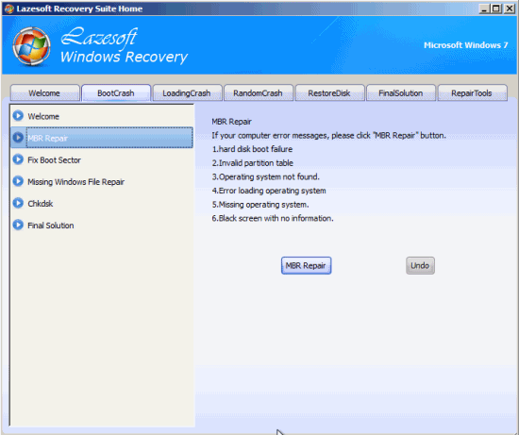Open the RandomCrash tab
This screenshot has width=519, height=435.
(259, 93)
